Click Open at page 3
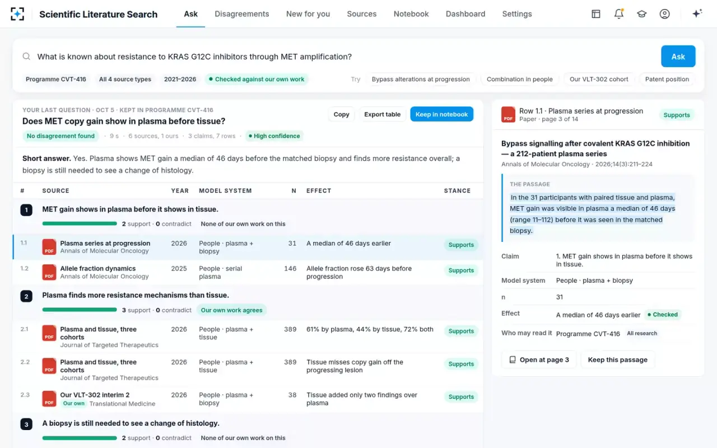 (539, 360)
